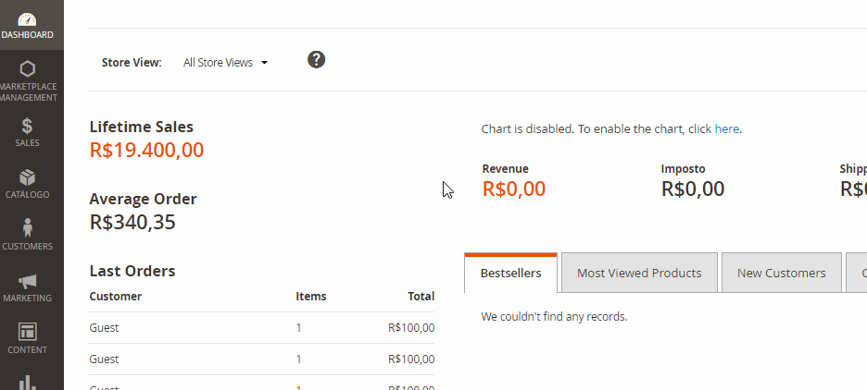Viewport: 867px width, 390px height.
Task: Open the Sales dollar icon
Action: pos(27,126)
